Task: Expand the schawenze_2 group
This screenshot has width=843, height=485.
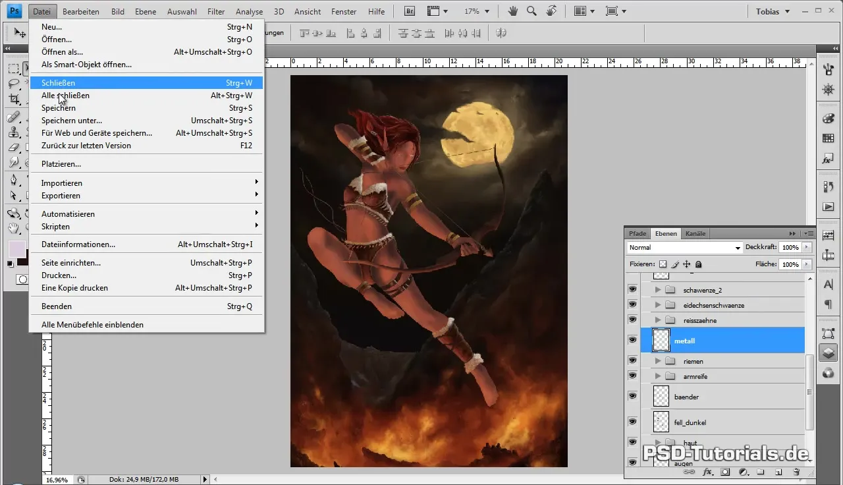Action: coord(657,289)
